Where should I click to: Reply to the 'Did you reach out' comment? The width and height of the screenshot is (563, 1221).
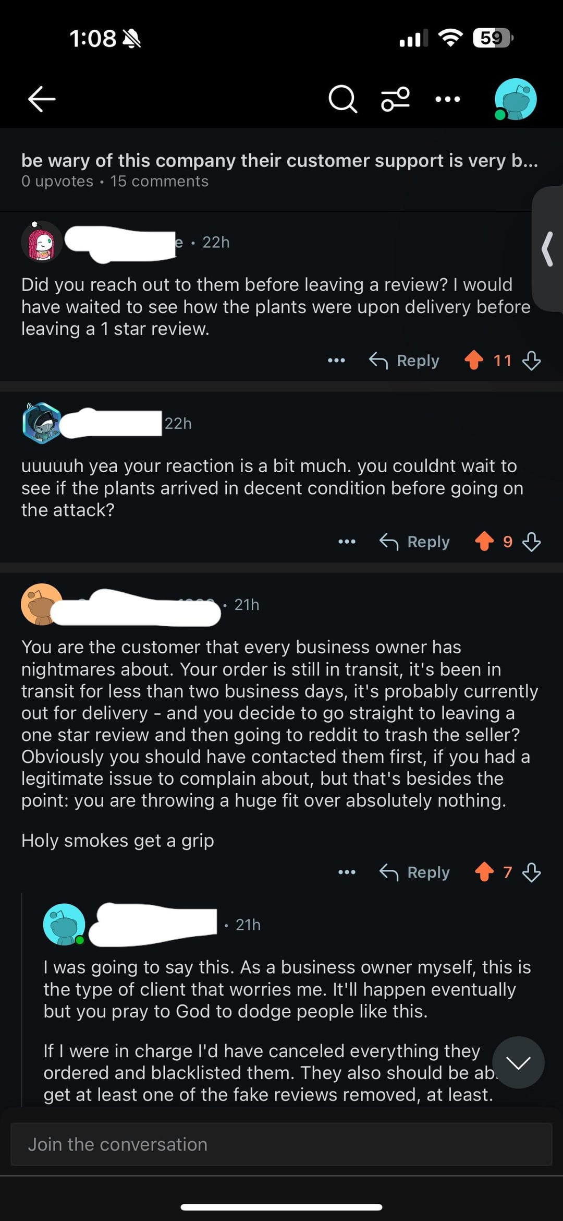point(405,360)
